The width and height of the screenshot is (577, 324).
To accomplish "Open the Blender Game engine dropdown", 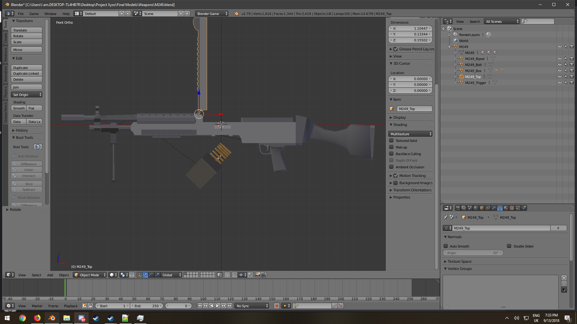I will [212, 14].
